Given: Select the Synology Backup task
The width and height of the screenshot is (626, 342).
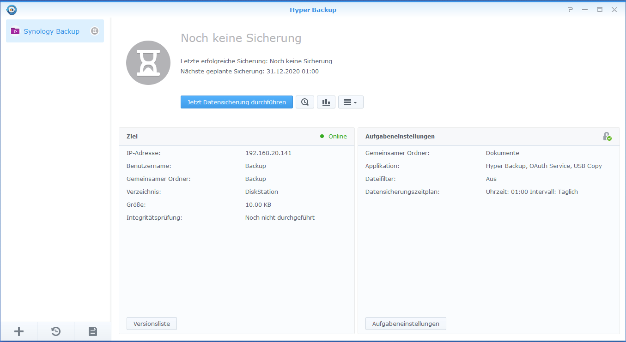Looking at the screenshot, I should click(55, 31).
